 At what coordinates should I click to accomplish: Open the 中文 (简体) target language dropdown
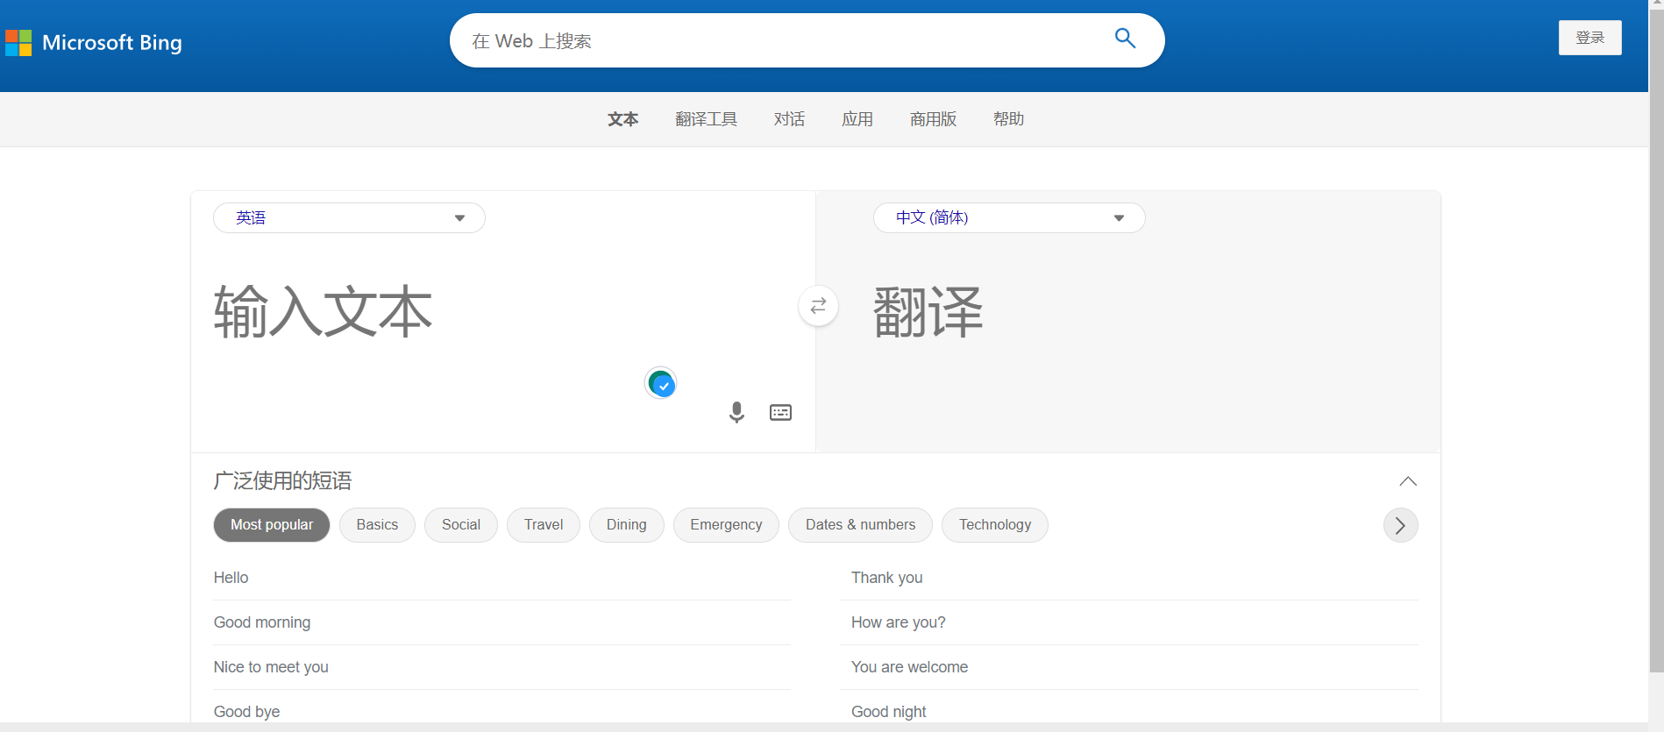click(1008, 218)
